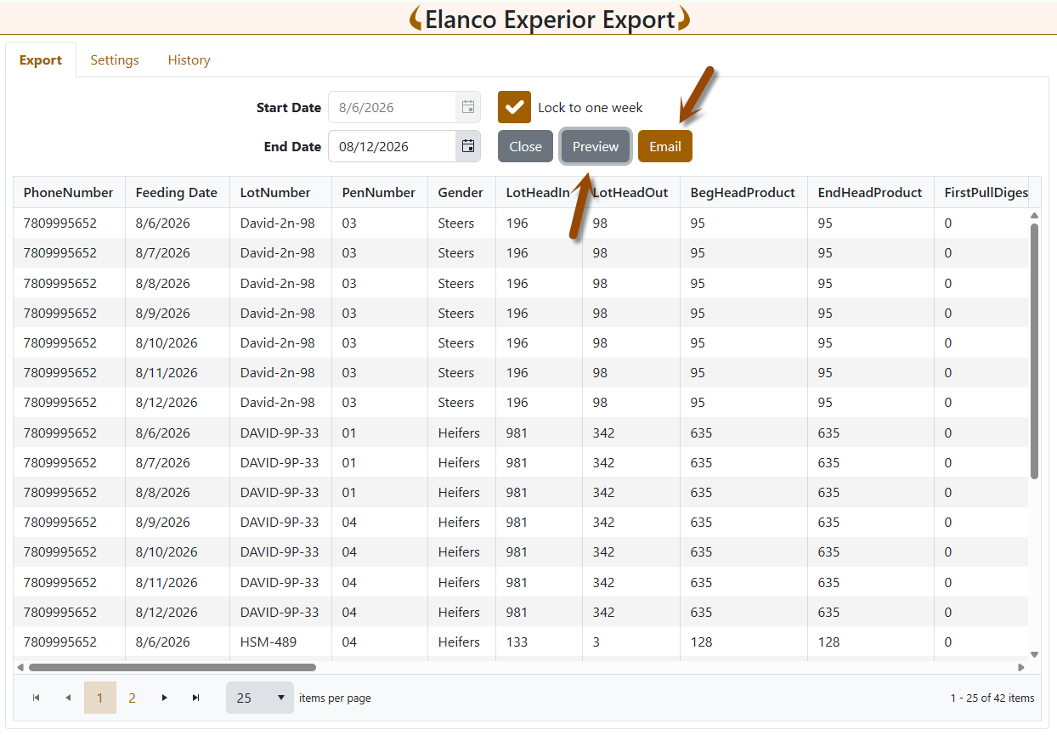Sort by PhoneNumber column header
1057x735 pixels.
(68, 193)
